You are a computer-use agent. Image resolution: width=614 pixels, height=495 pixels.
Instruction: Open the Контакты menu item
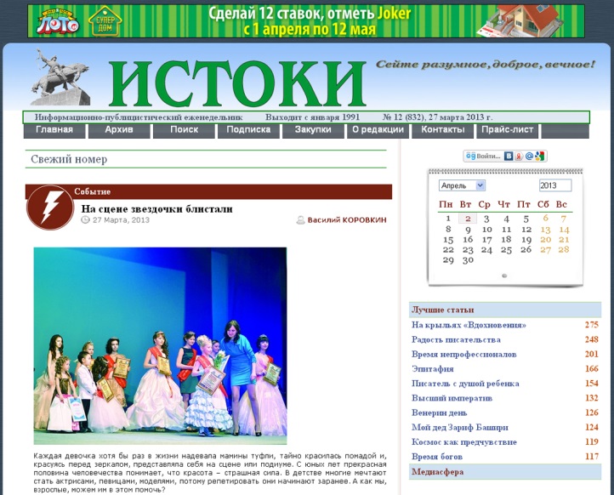pos(443,130)
